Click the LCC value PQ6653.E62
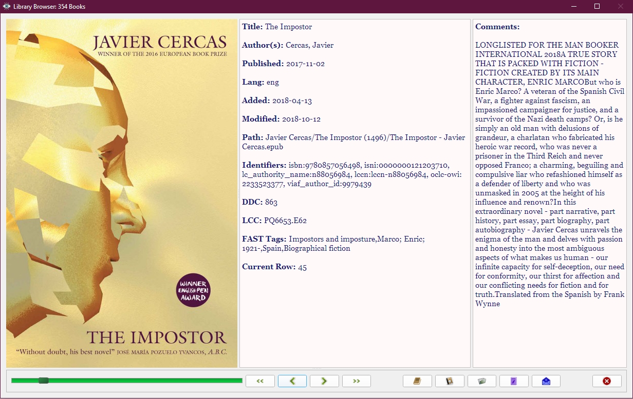Screen dimensions: 633x399 (x=286, y=221)
